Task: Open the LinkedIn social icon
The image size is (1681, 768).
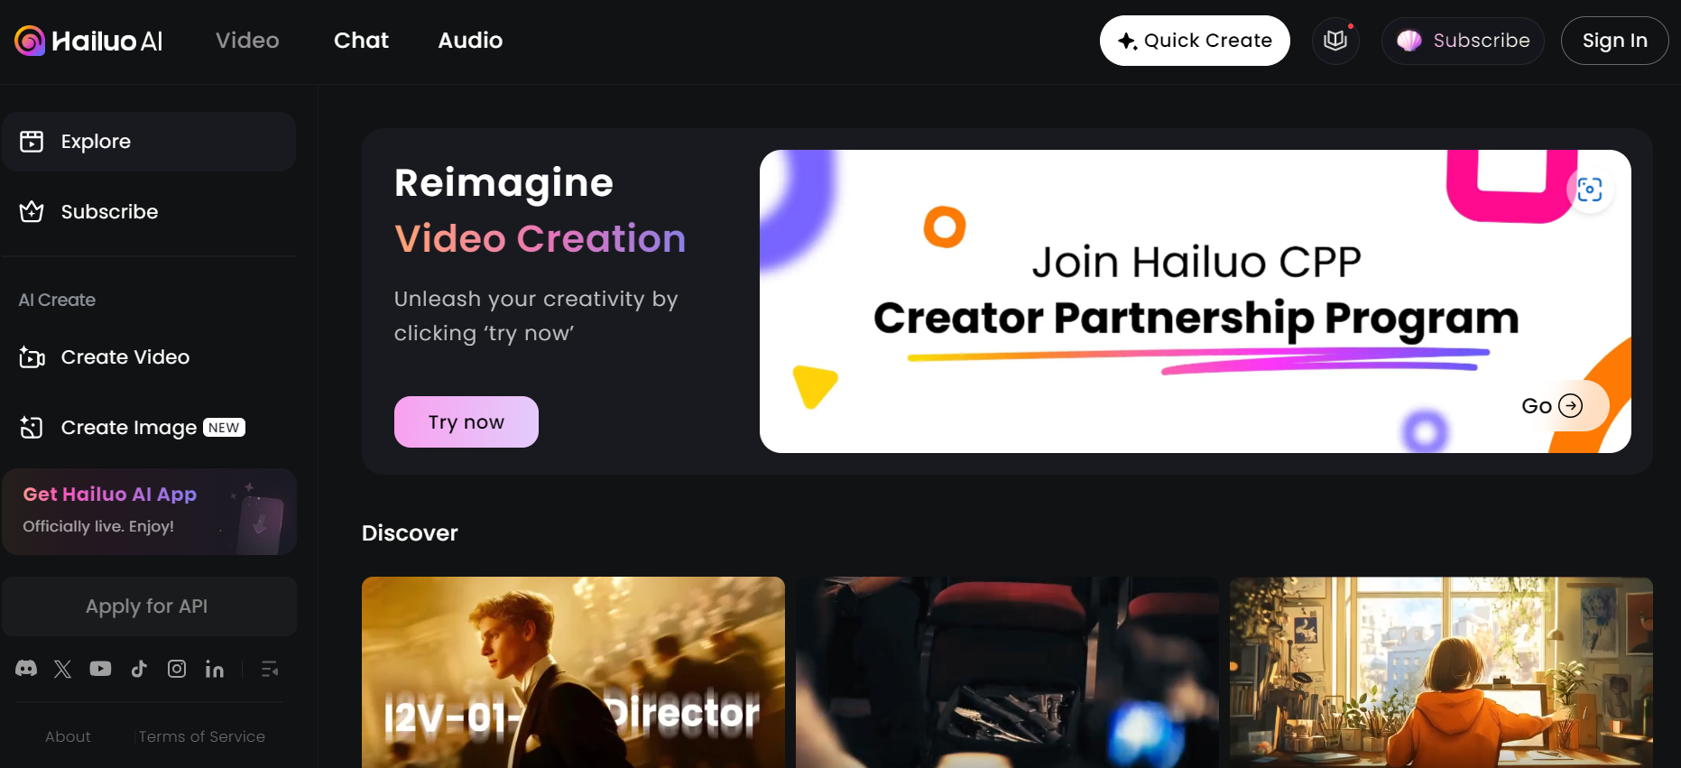Action: point(215,669)
